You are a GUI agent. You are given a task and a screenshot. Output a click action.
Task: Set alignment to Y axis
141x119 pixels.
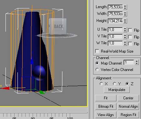pyautogui.click(x=115, y=84)
